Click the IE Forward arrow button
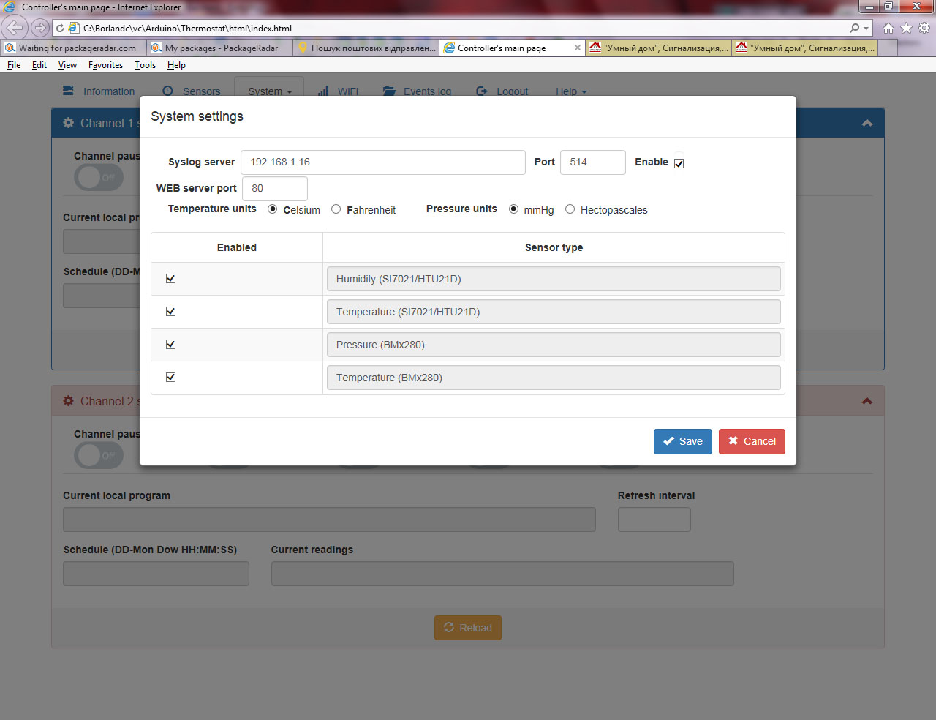Screen dimensions: 936x720 pos(39,28)
